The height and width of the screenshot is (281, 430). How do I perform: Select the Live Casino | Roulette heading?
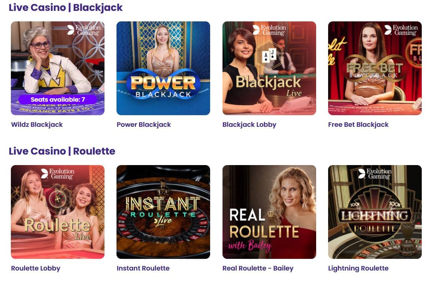coord(62,151)
